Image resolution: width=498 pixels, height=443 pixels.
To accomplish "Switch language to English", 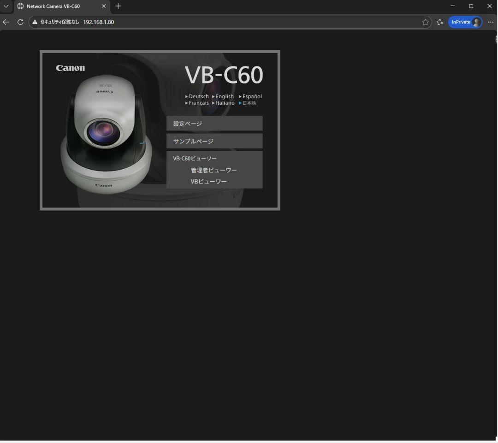I will (225, 96).
